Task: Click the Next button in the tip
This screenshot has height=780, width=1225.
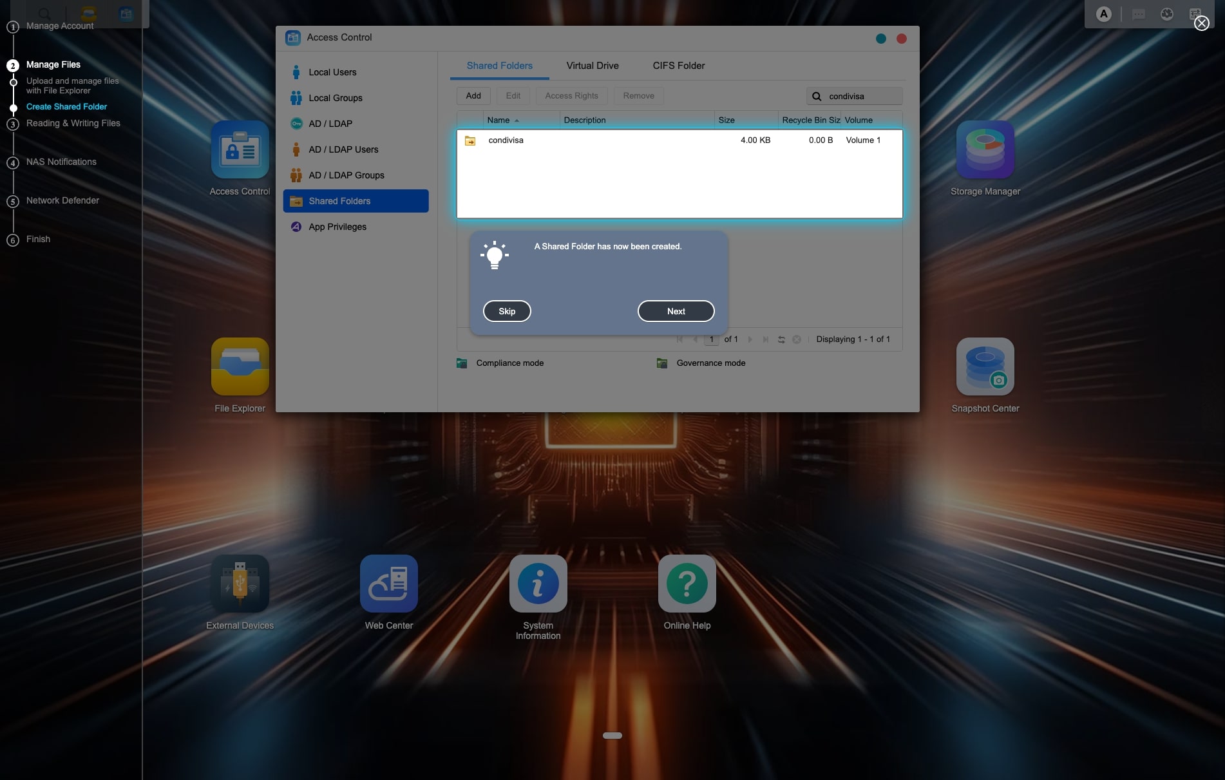Action: 676,311
